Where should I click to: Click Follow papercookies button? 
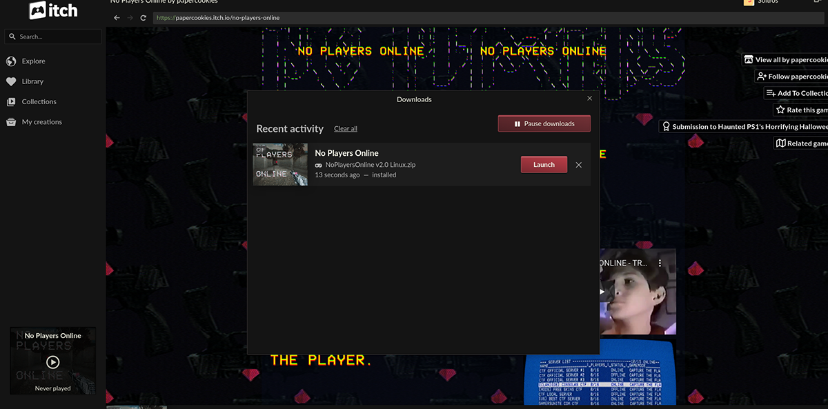pos(791,77)
